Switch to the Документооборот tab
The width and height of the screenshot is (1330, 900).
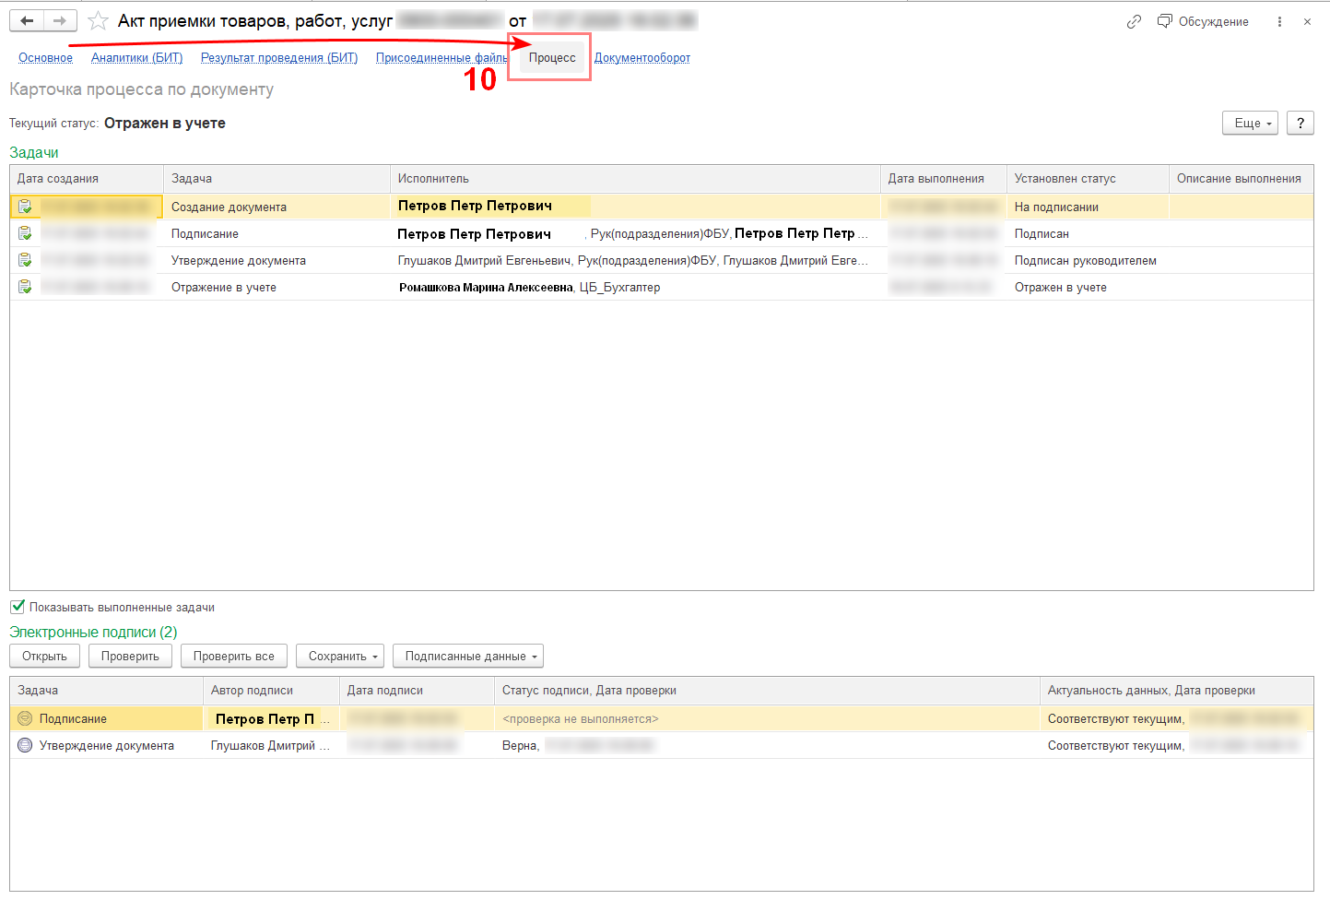pos(641,58)
